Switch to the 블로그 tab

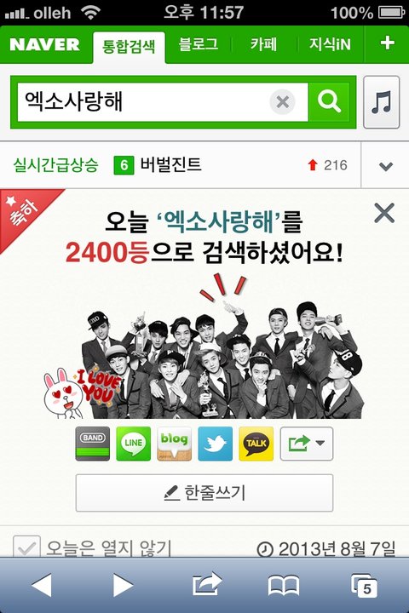click(199, 43)
